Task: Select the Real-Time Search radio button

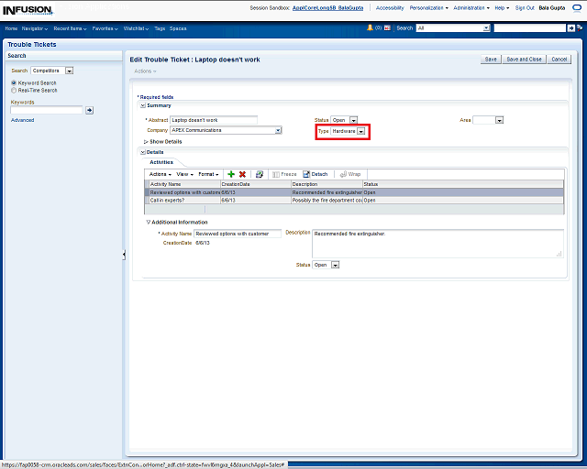Action: pos(14,91)
